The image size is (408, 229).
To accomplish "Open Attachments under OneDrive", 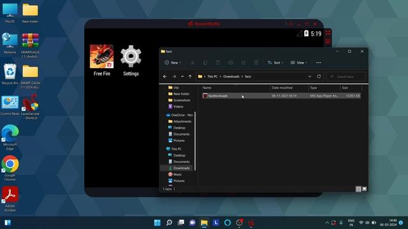I will (180, 121).
